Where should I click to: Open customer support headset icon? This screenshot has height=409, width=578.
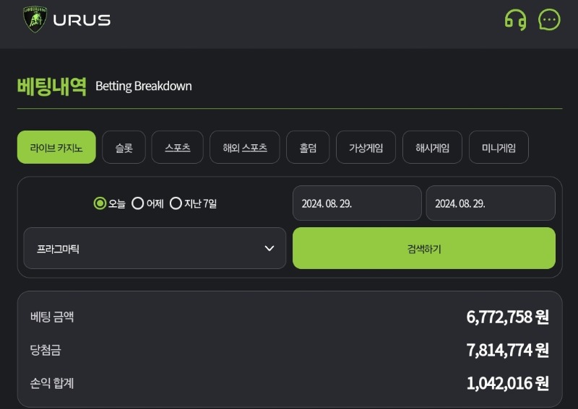click(515, 19)
